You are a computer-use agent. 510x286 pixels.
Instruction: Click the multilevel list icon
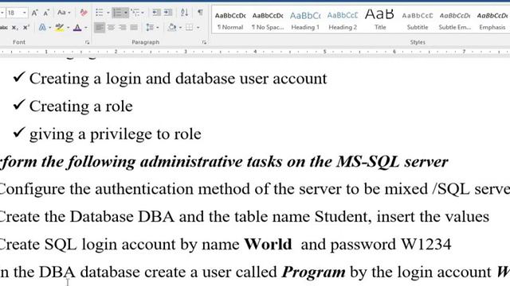click(135, 13)
